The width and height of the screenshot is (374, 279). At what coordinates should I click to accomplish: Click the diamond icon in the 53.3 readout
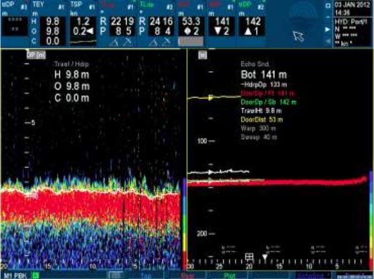pyautogui.click(x=188, y=32)
